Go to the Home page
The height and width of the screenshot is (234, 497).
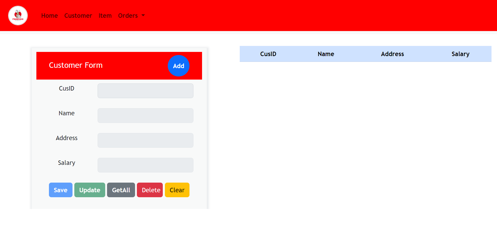pos(49,16)
